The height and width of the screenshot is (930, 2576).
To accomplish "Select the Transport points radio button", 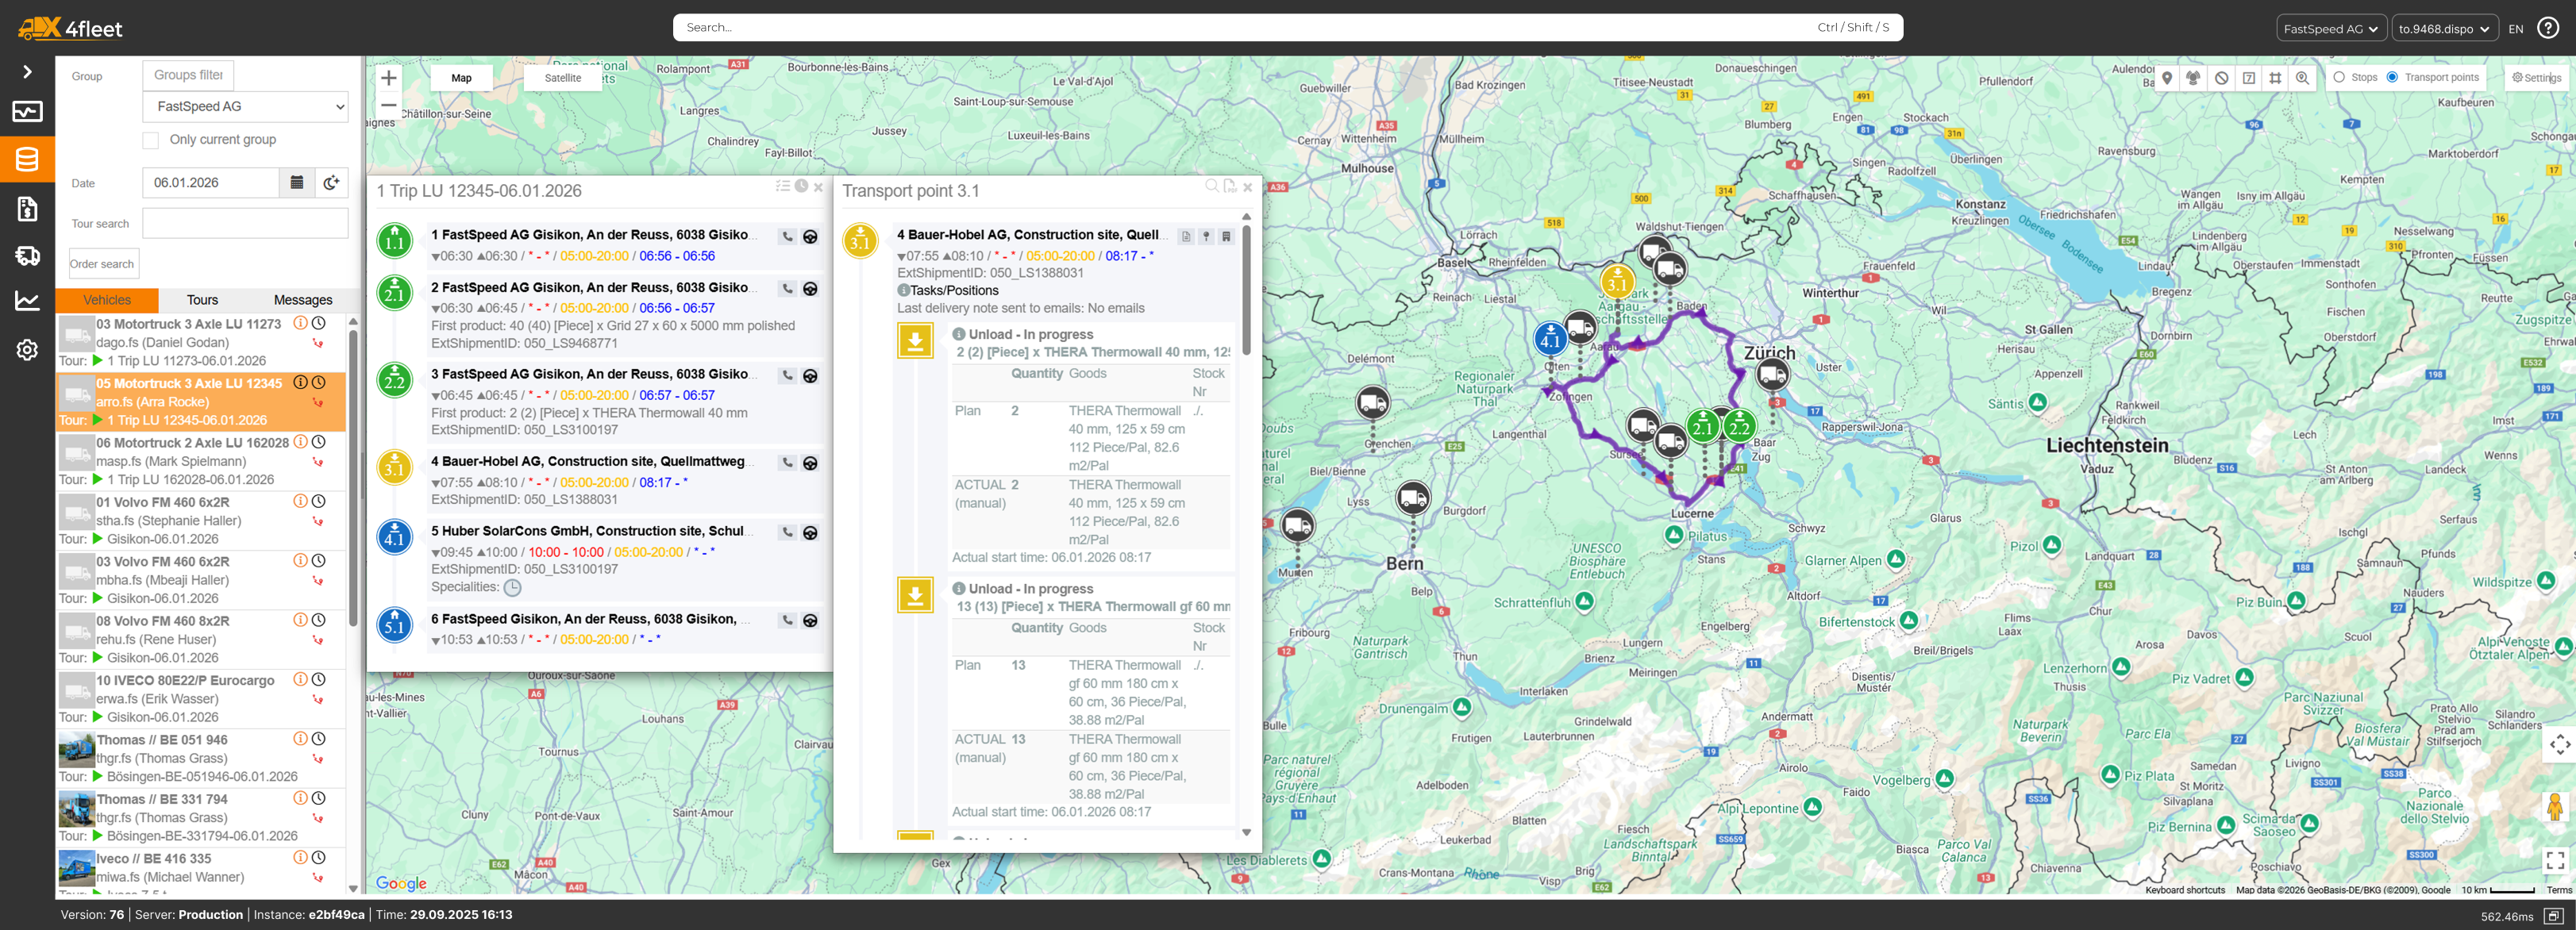I will tap(2392, 77).
